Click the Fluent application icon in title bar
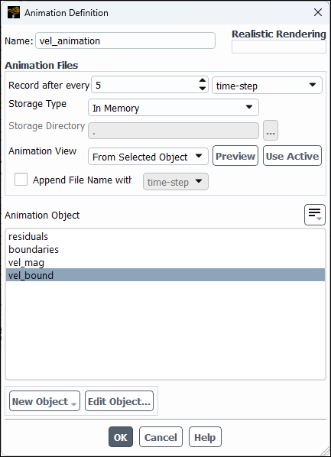Screen dimensions: 331x457 (14, 12)
